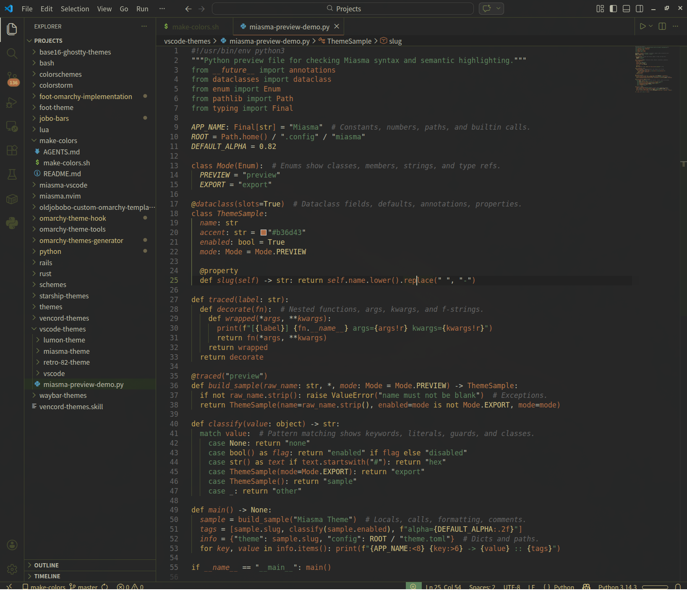Open editor More Actions ellipsis
The width and height of the screenshot is (687, 593).
coord(675,26)
